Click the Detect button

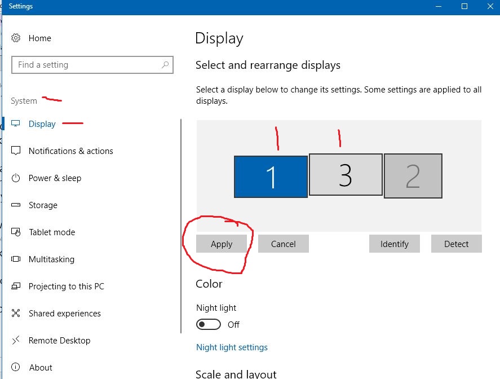click(x=457, y=244)
